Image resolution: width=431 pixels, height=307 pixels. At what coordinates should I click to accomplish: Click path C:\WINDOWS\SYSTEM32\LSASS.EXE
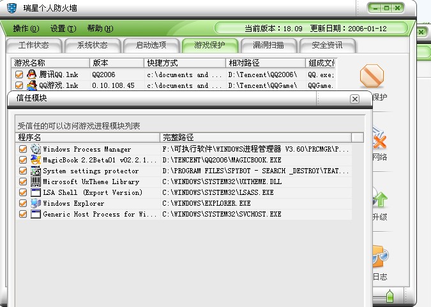[218, 192]
